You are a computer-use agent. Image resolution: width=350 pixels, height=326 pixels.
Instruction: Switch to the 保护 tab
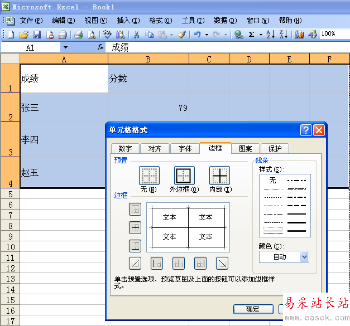[275, 148]
